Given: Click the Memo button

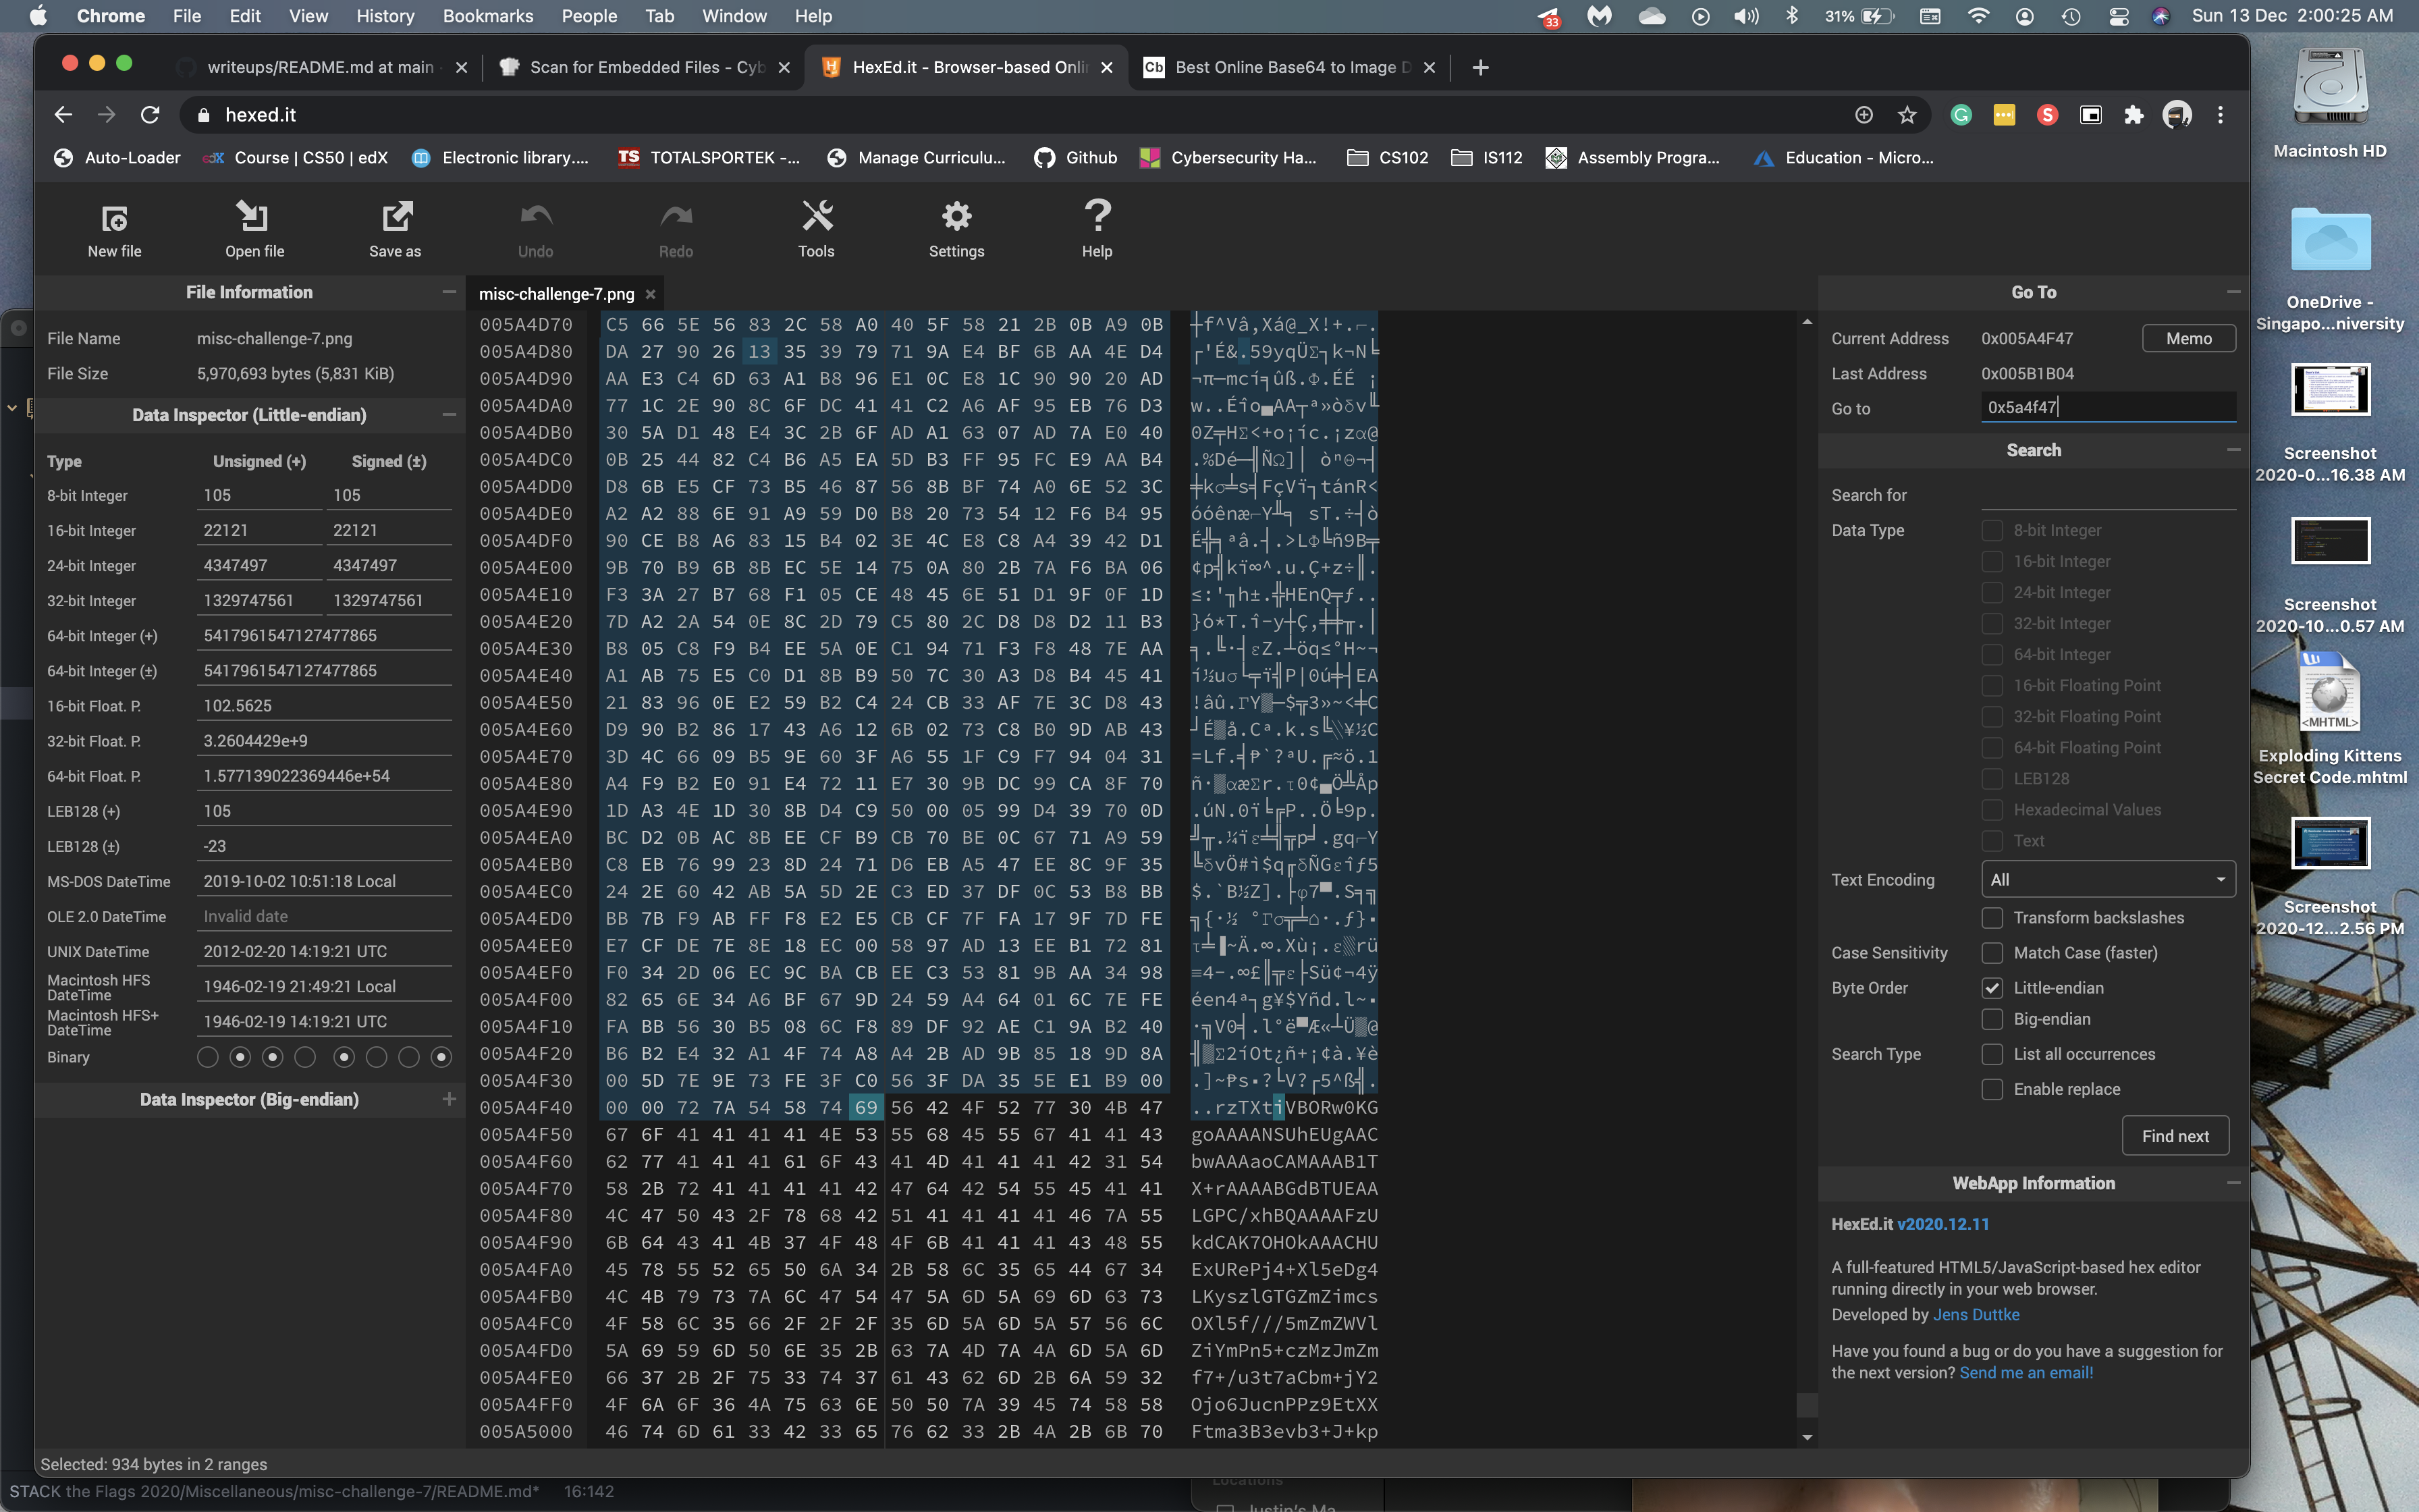Looking at the screenshot, I should coord(2188,338).
